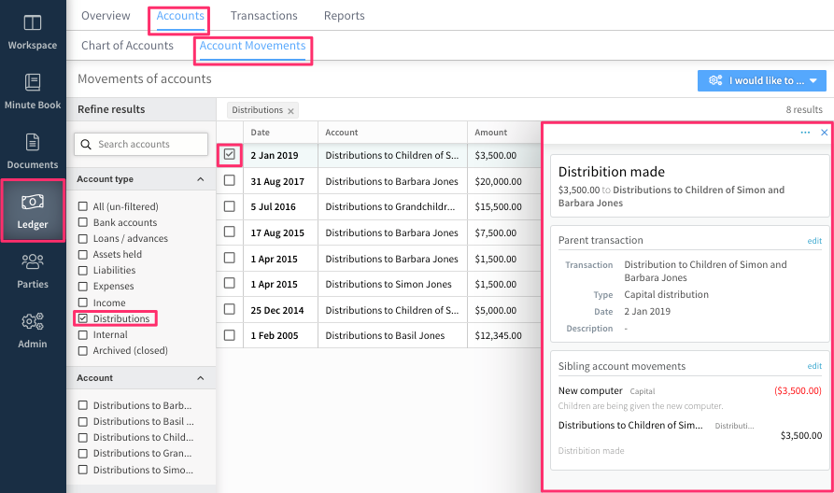Check the Liabilities filter

tap(82, 270)
